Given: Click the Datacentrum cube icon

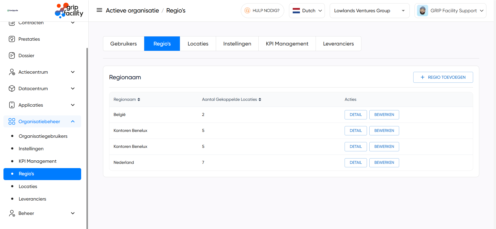Looking at the screenshot, I should click(12, 89).
